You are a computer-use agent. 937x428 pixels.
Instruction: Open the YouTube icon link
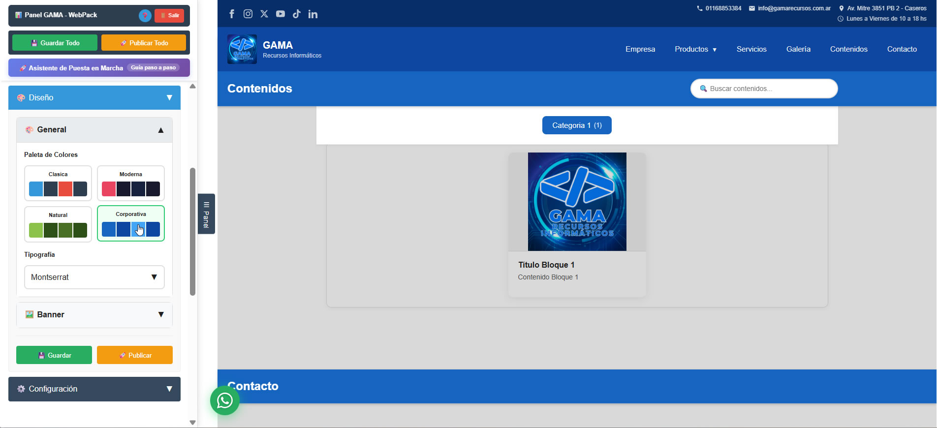pyautogui.click(x=281, y=14)
